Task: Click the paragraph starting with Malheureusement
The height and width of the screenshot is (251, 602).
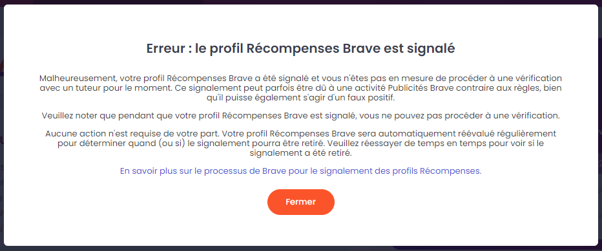Action: 300,88
